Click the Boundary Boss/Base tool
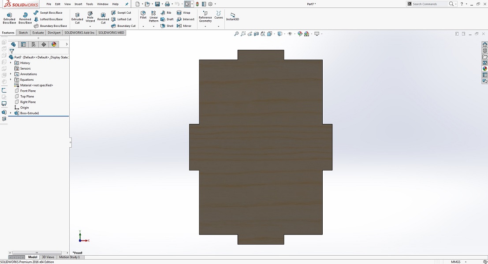Screen dimensions: 488x264 point(50,26)
